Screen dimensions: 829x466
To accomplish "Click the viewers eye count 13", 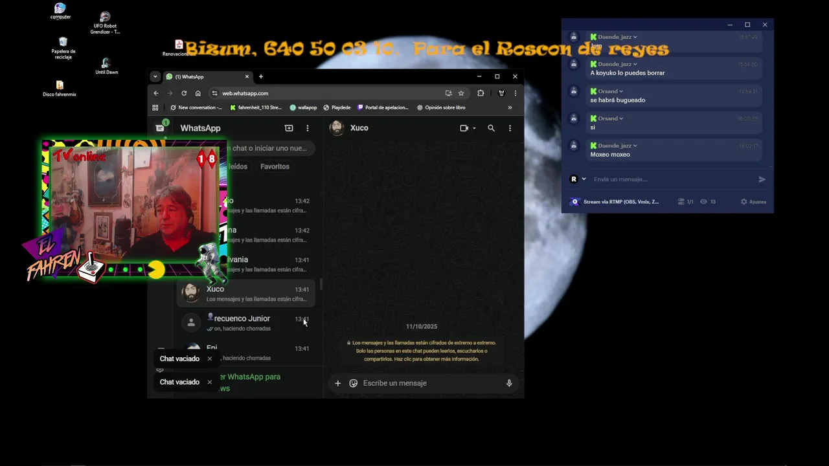I will [708, 202].
